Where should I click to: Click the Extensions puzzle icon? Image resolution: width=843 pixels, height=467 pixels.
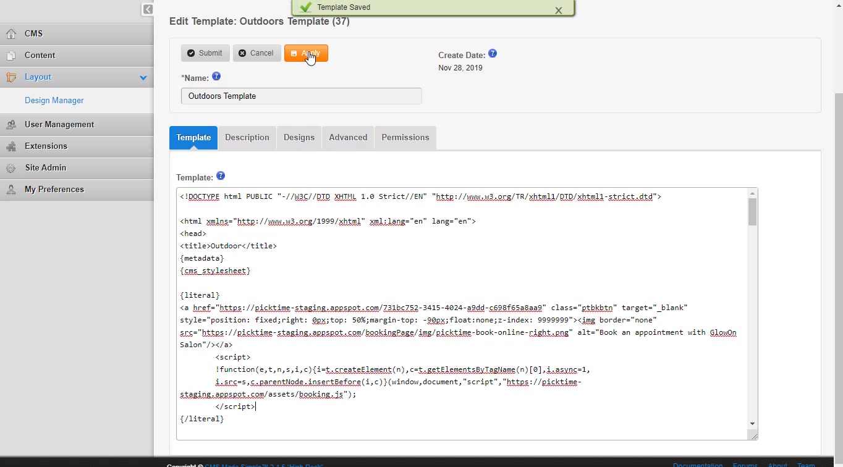[x=11, y=146]
